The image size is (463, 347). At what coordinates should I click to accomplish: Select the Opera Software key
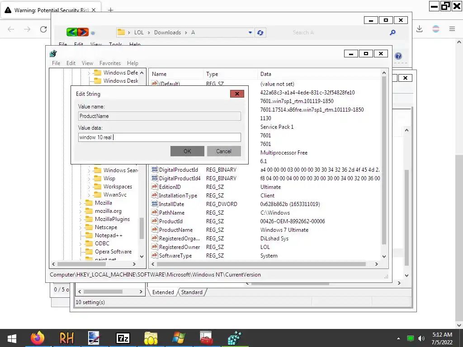(113, 252)
